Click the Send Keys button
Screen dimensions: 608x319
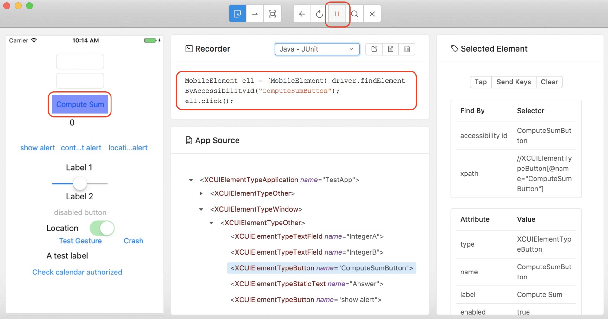[x=514, y=82]
